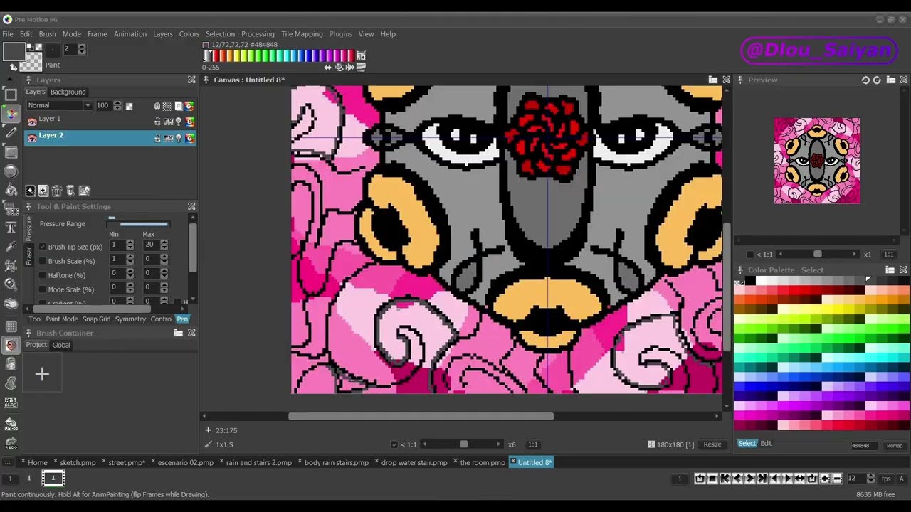Open the File menu
Image resolution: width=911 pixels, height=512 pixels.
coord(8,34)
